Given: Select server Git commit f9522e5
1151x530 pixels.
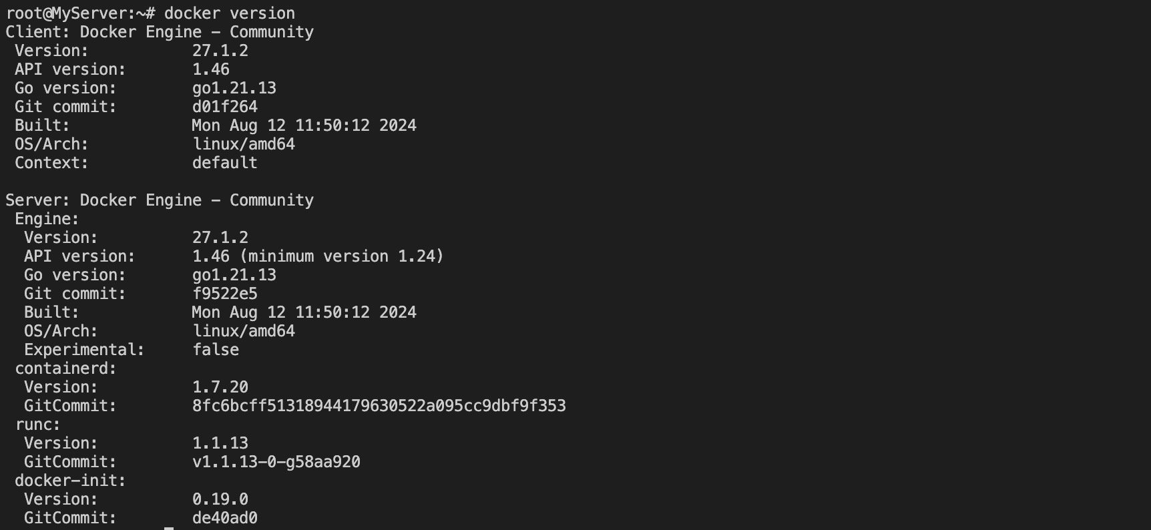Looking at the screenshot, I should [x=225, y=294].
